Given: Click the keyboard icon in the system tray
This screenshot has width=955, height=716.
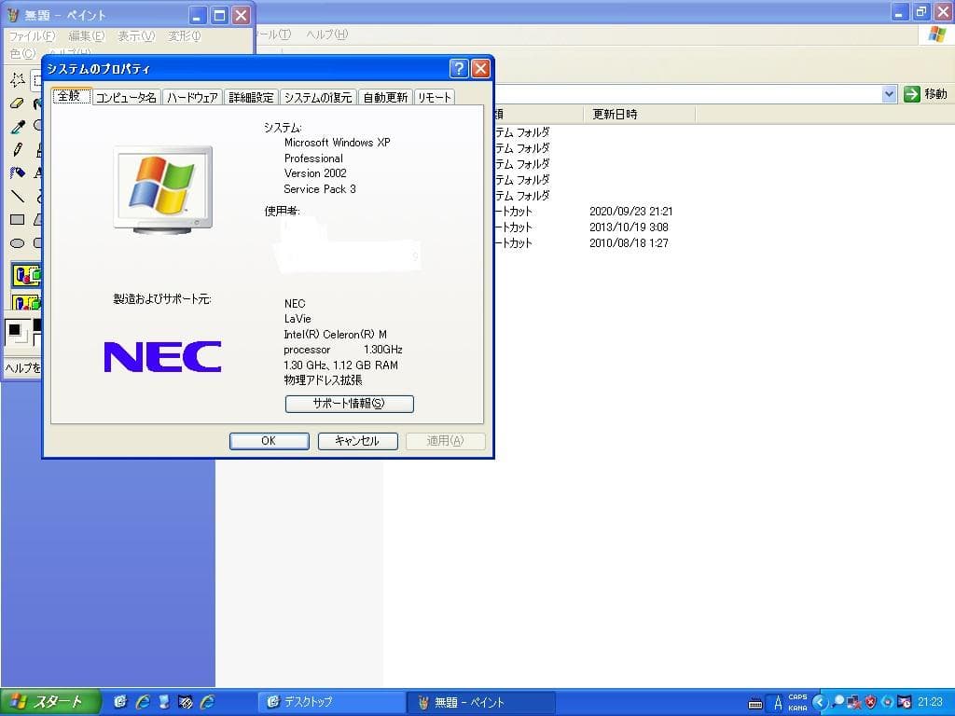Looking at the screenshot, I should pos(755,705).
